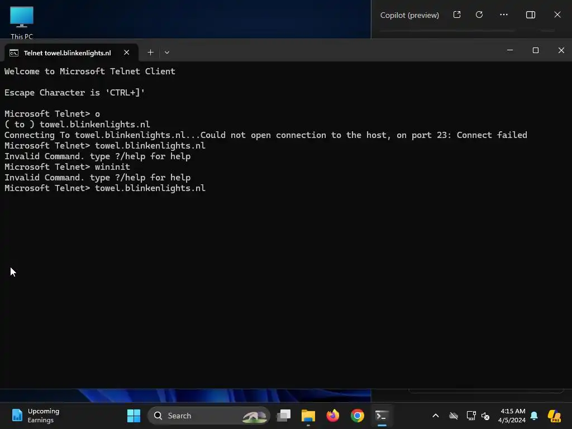Click the 'Microsoft Telnet> o' line
The image size is (572, 429).
52,114
